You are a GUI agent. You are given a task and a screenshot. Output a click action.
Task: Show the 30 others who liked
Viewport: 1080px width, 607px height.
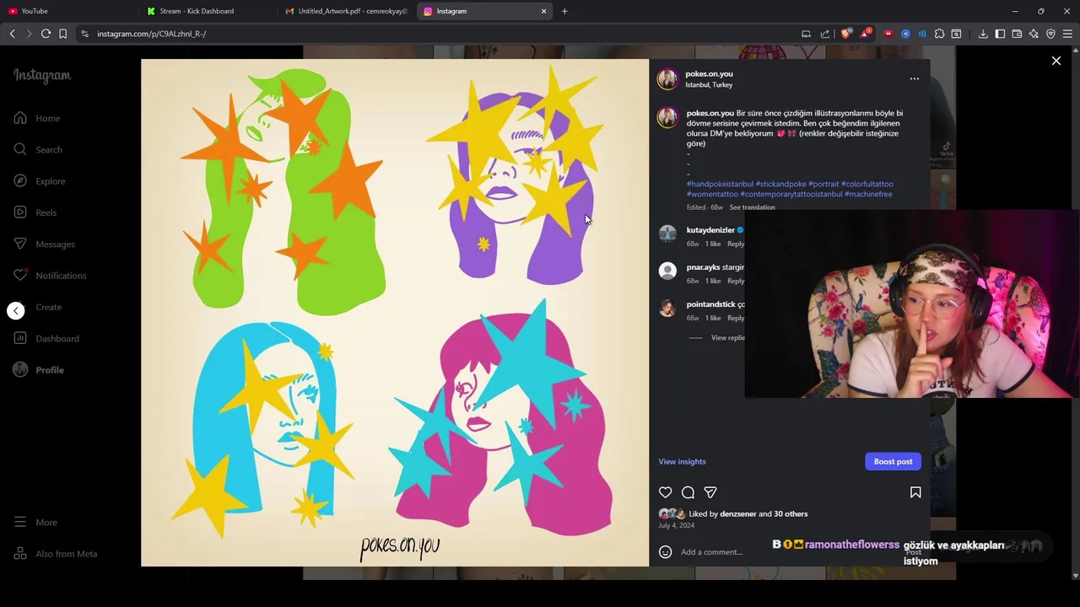click(791, 514)
